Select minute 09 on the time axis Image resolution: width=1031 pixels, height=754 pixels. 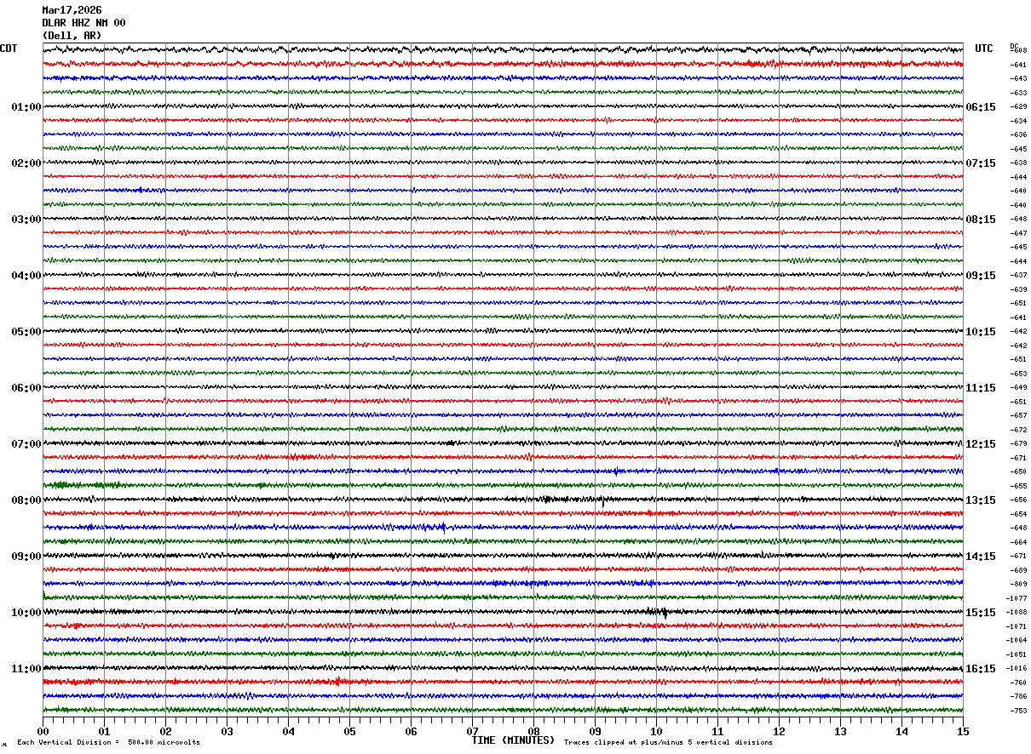pos(595,731)
